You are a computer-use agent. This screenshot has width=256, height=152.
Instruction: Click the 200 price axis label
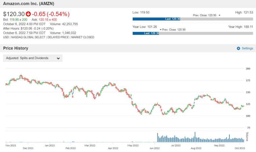(x=248, y=68)
